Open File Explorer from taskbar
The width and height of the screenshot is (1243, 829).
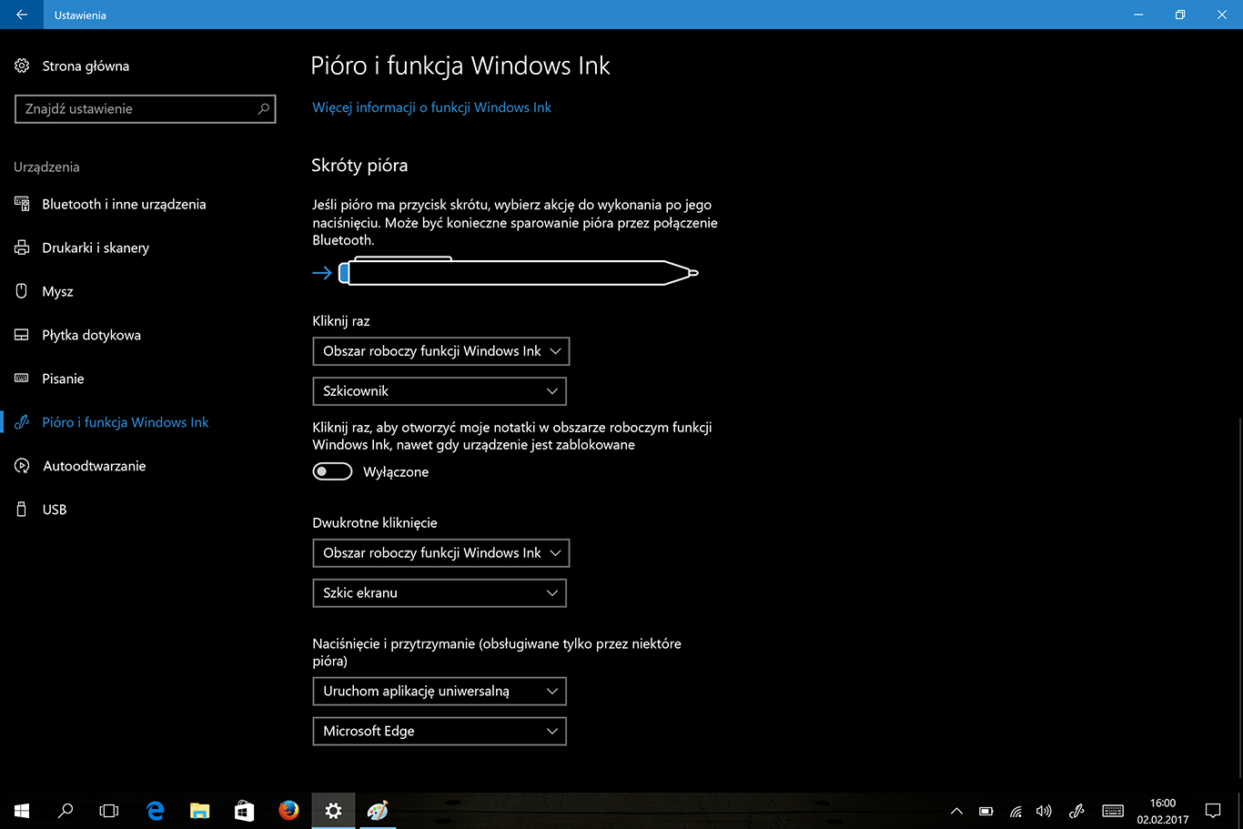[x=199, y=810]
